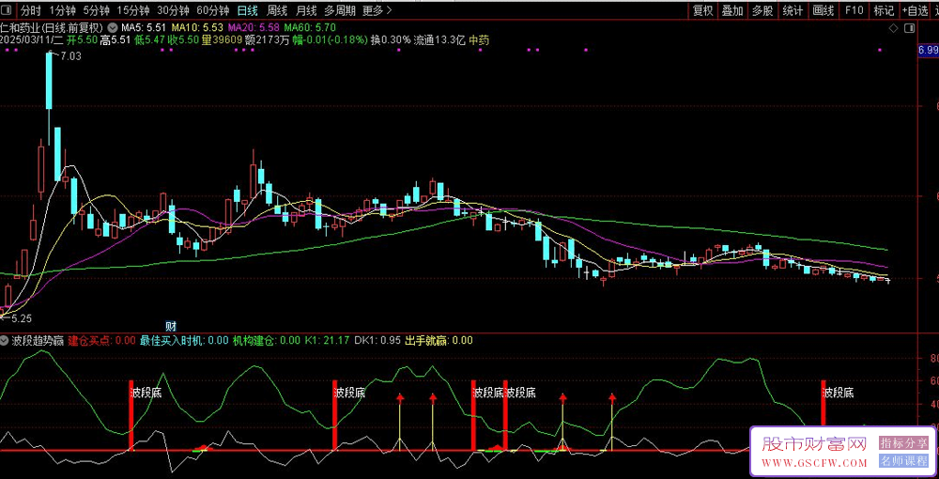
Task: Click the 仁和药业(日线.前复权) title
Action: click(x=52, y=27)
